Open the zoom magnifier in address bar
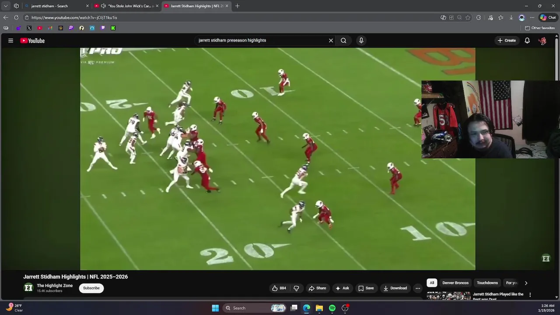 (x=459, y=17)
